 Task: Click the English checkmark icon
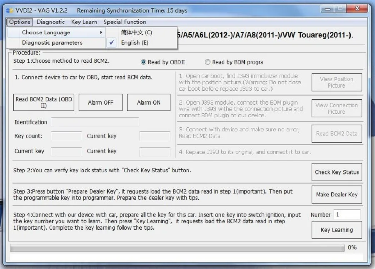(111, 43)
